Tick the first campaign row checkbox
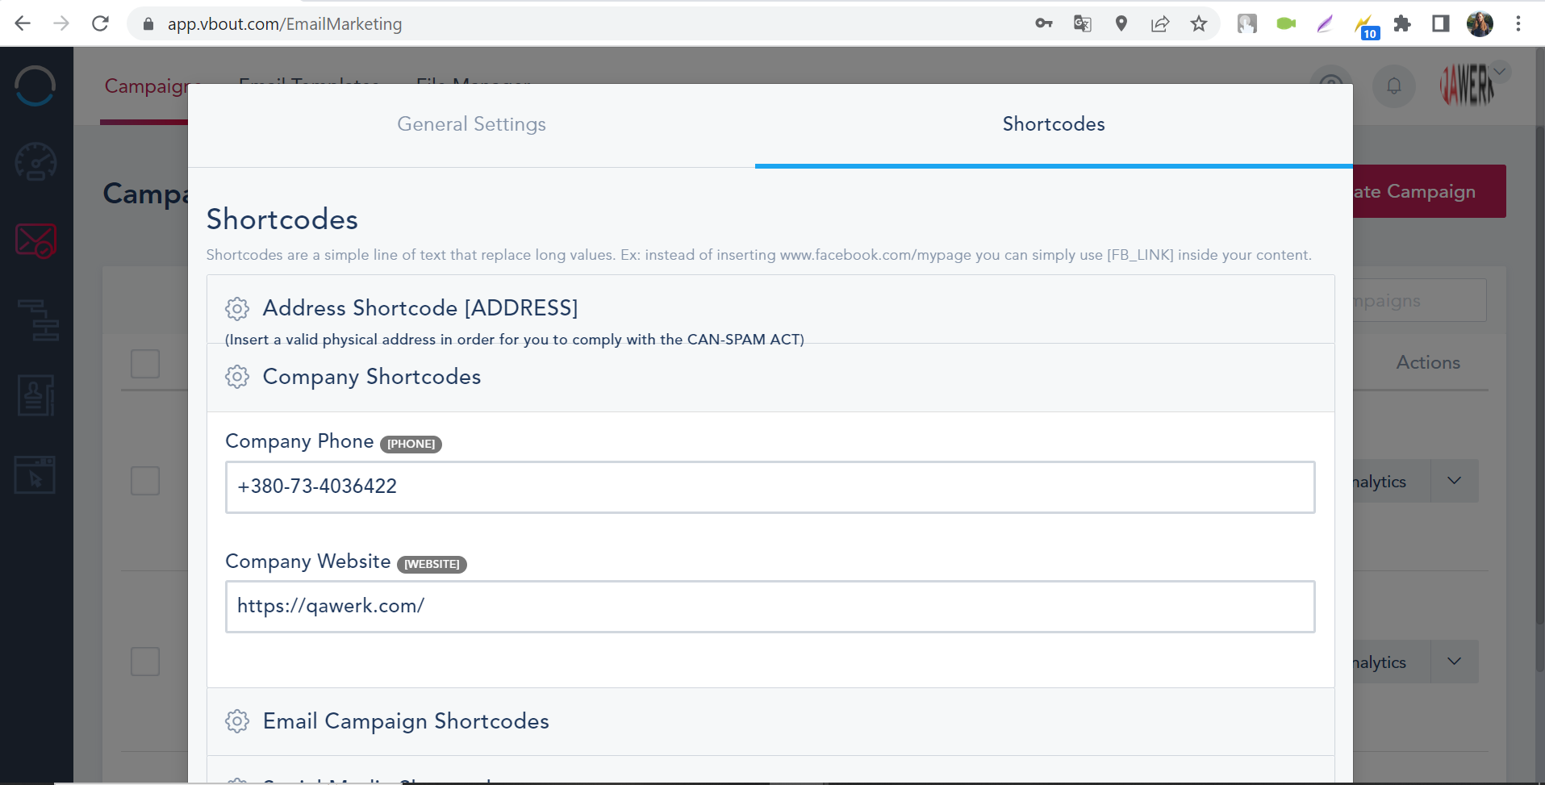This screenshot has width=1545, height=785. point(145,481)
